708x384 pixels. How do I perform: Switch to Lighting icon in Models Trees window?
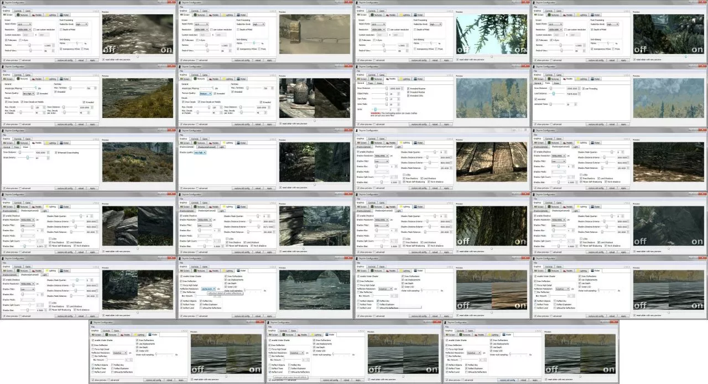click(578, 79)
